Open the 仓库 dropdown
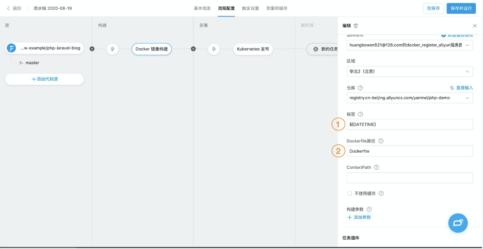483x249 pixels. tap(410, 98)
